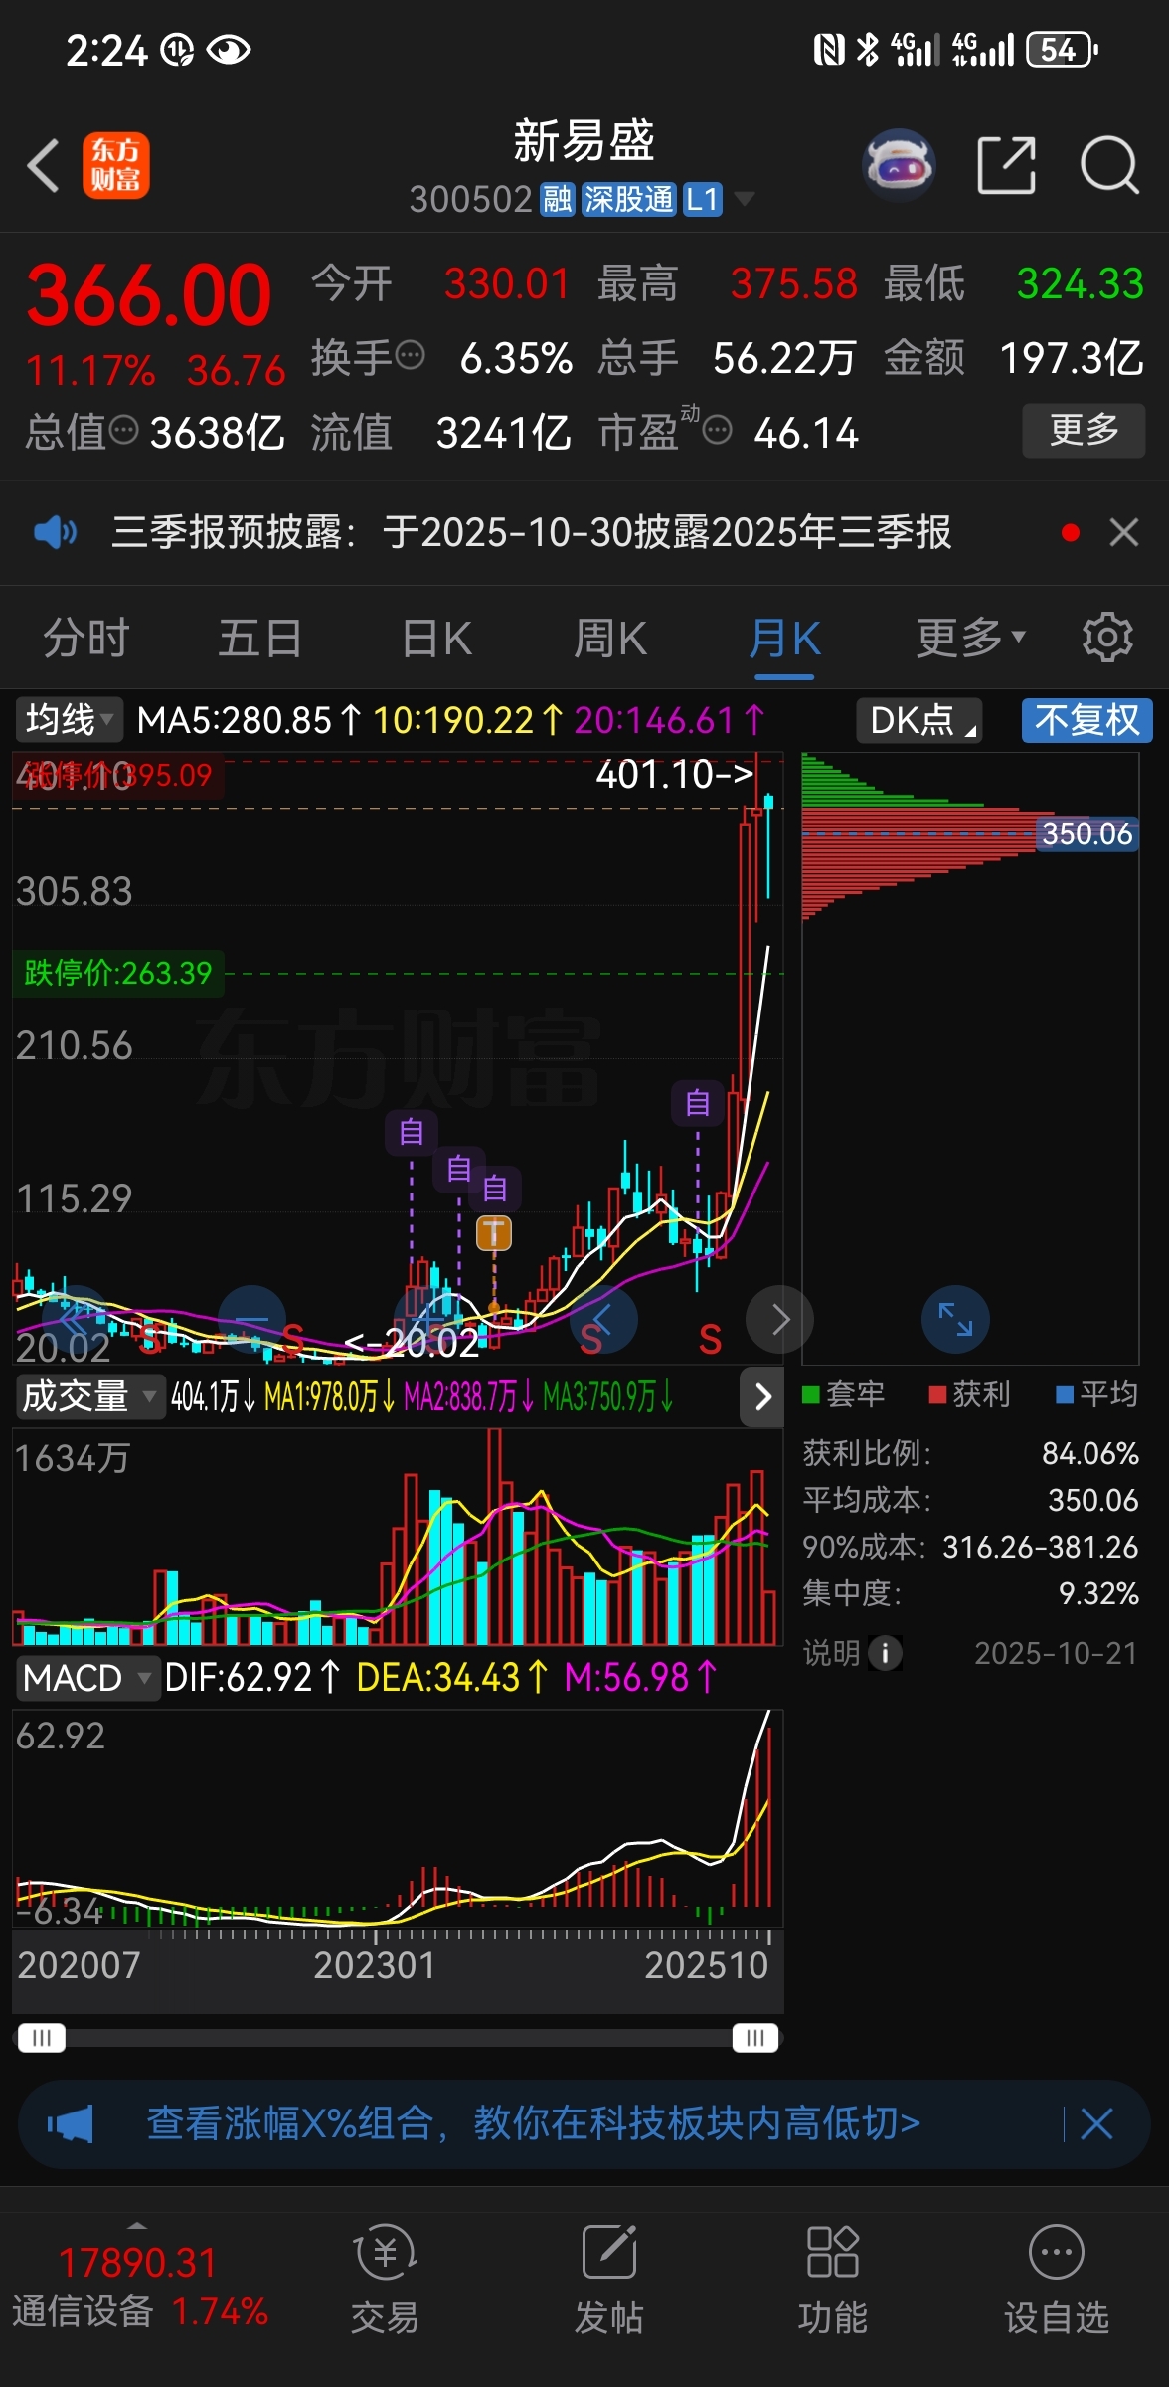The image size is (1169, 2387).
Task: Tap megaphone icon in bottom banner
Action: tap(71, 2124)
